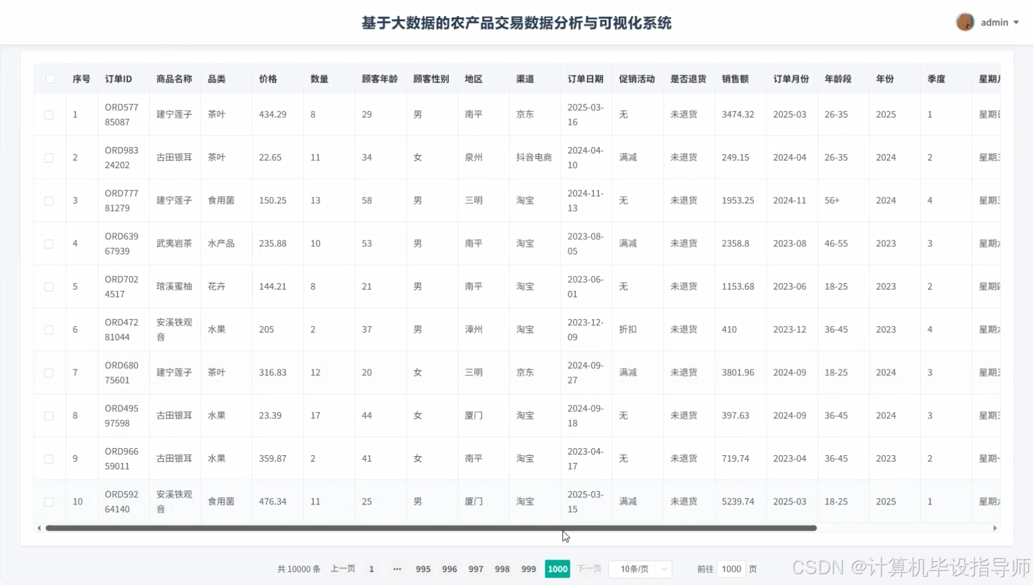The width and height of the screenshot is (1033, 585).
Task: Check the row for order ORD68075601
Action: tap(49, 373)
